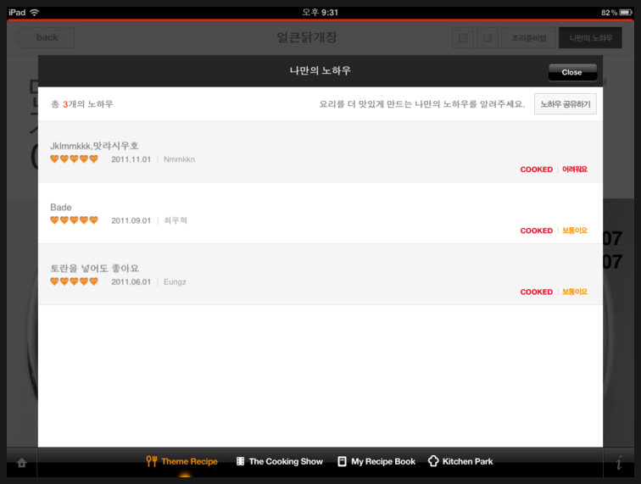Screen dimensions: 641x484
Task: Tap the 노하우 공유하기 button
Action: 566,104
